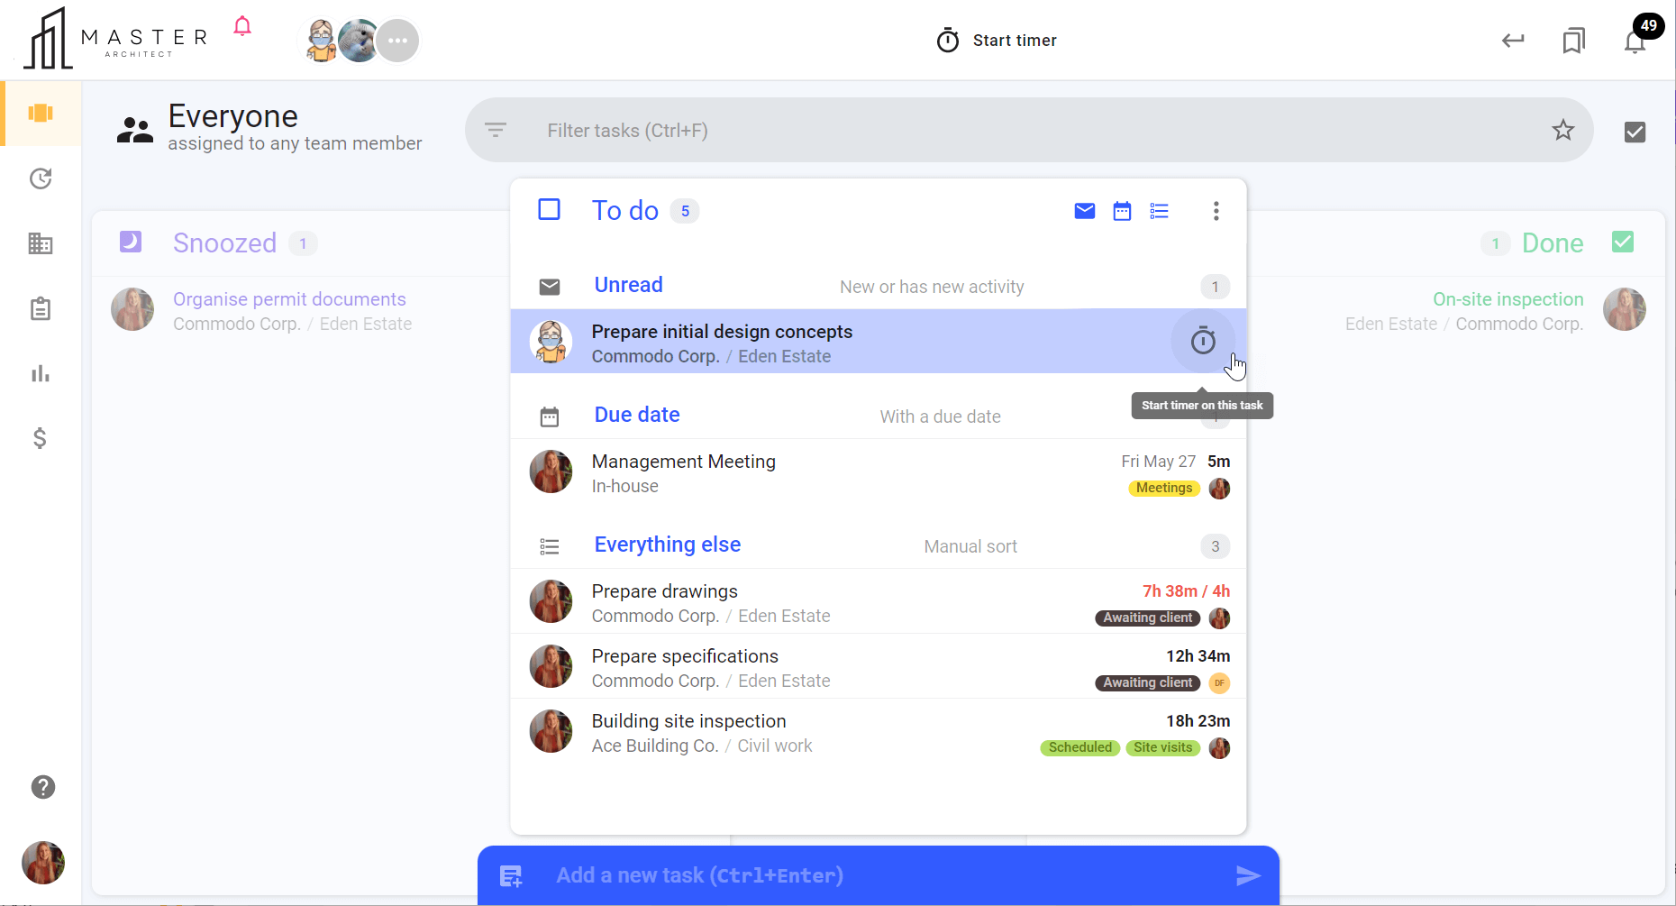Focus the Filter tasks input field
Image resolution: width=1676 pixels, height=906 pixels.
1029,130
